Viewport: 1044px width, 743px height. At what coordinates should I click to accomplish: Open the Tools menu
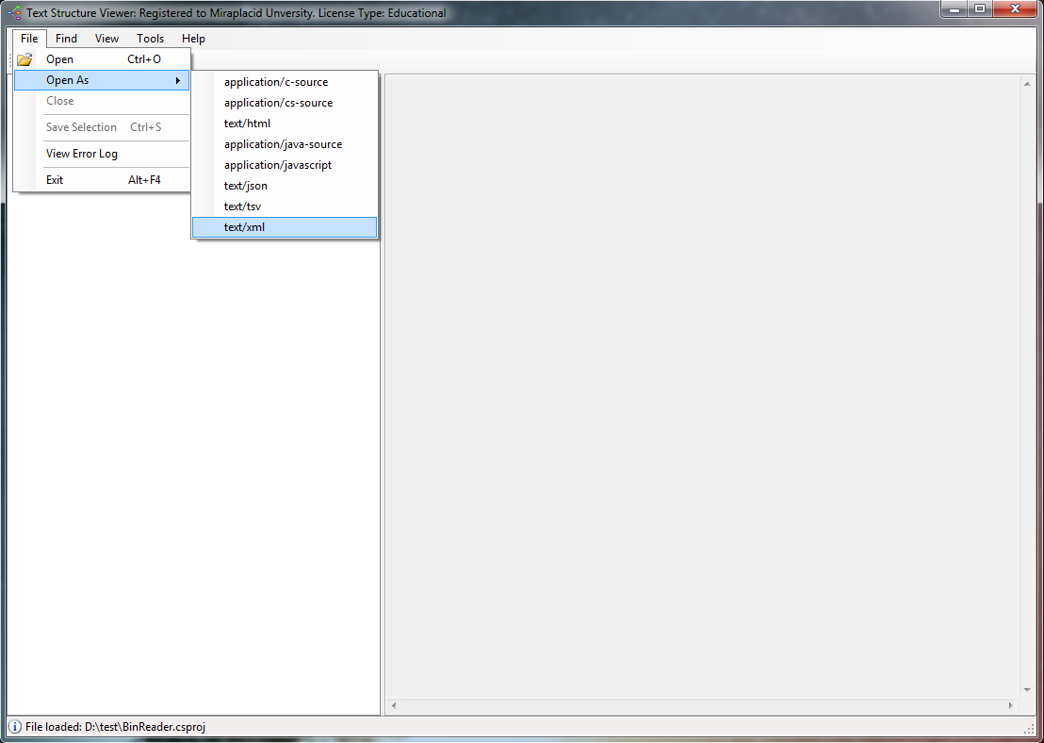[x=151, y=38]
